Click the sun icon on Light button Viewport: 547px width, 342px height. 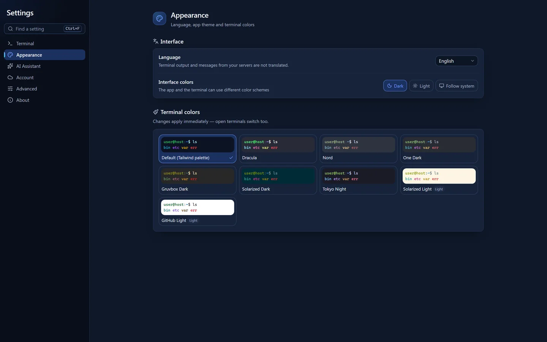click(415, 86)
